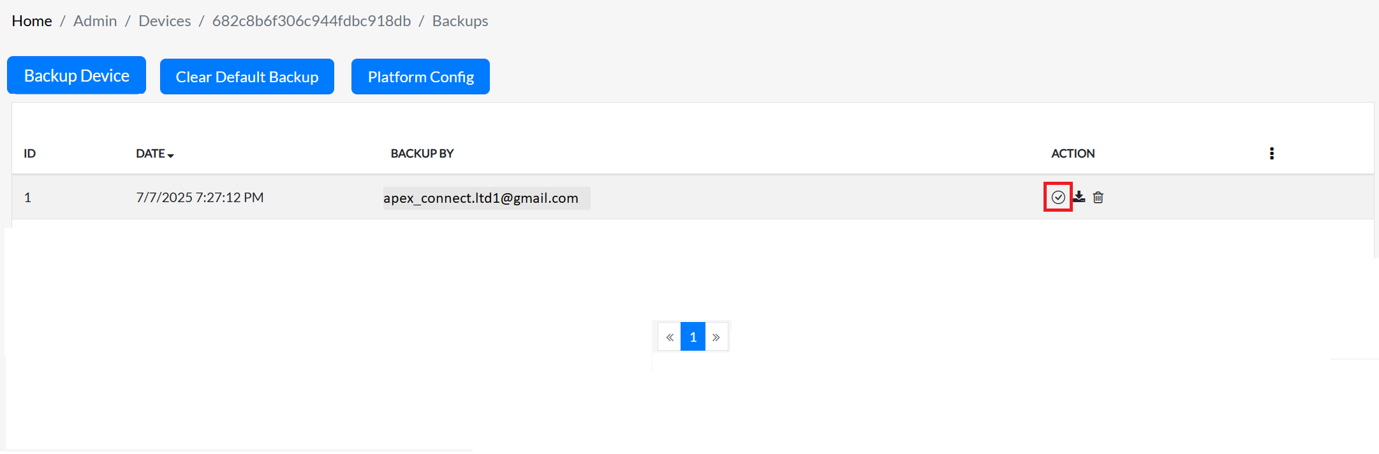Select page 1 in pagination
This screenshot has width=1379, height=454.
(693, 337)
